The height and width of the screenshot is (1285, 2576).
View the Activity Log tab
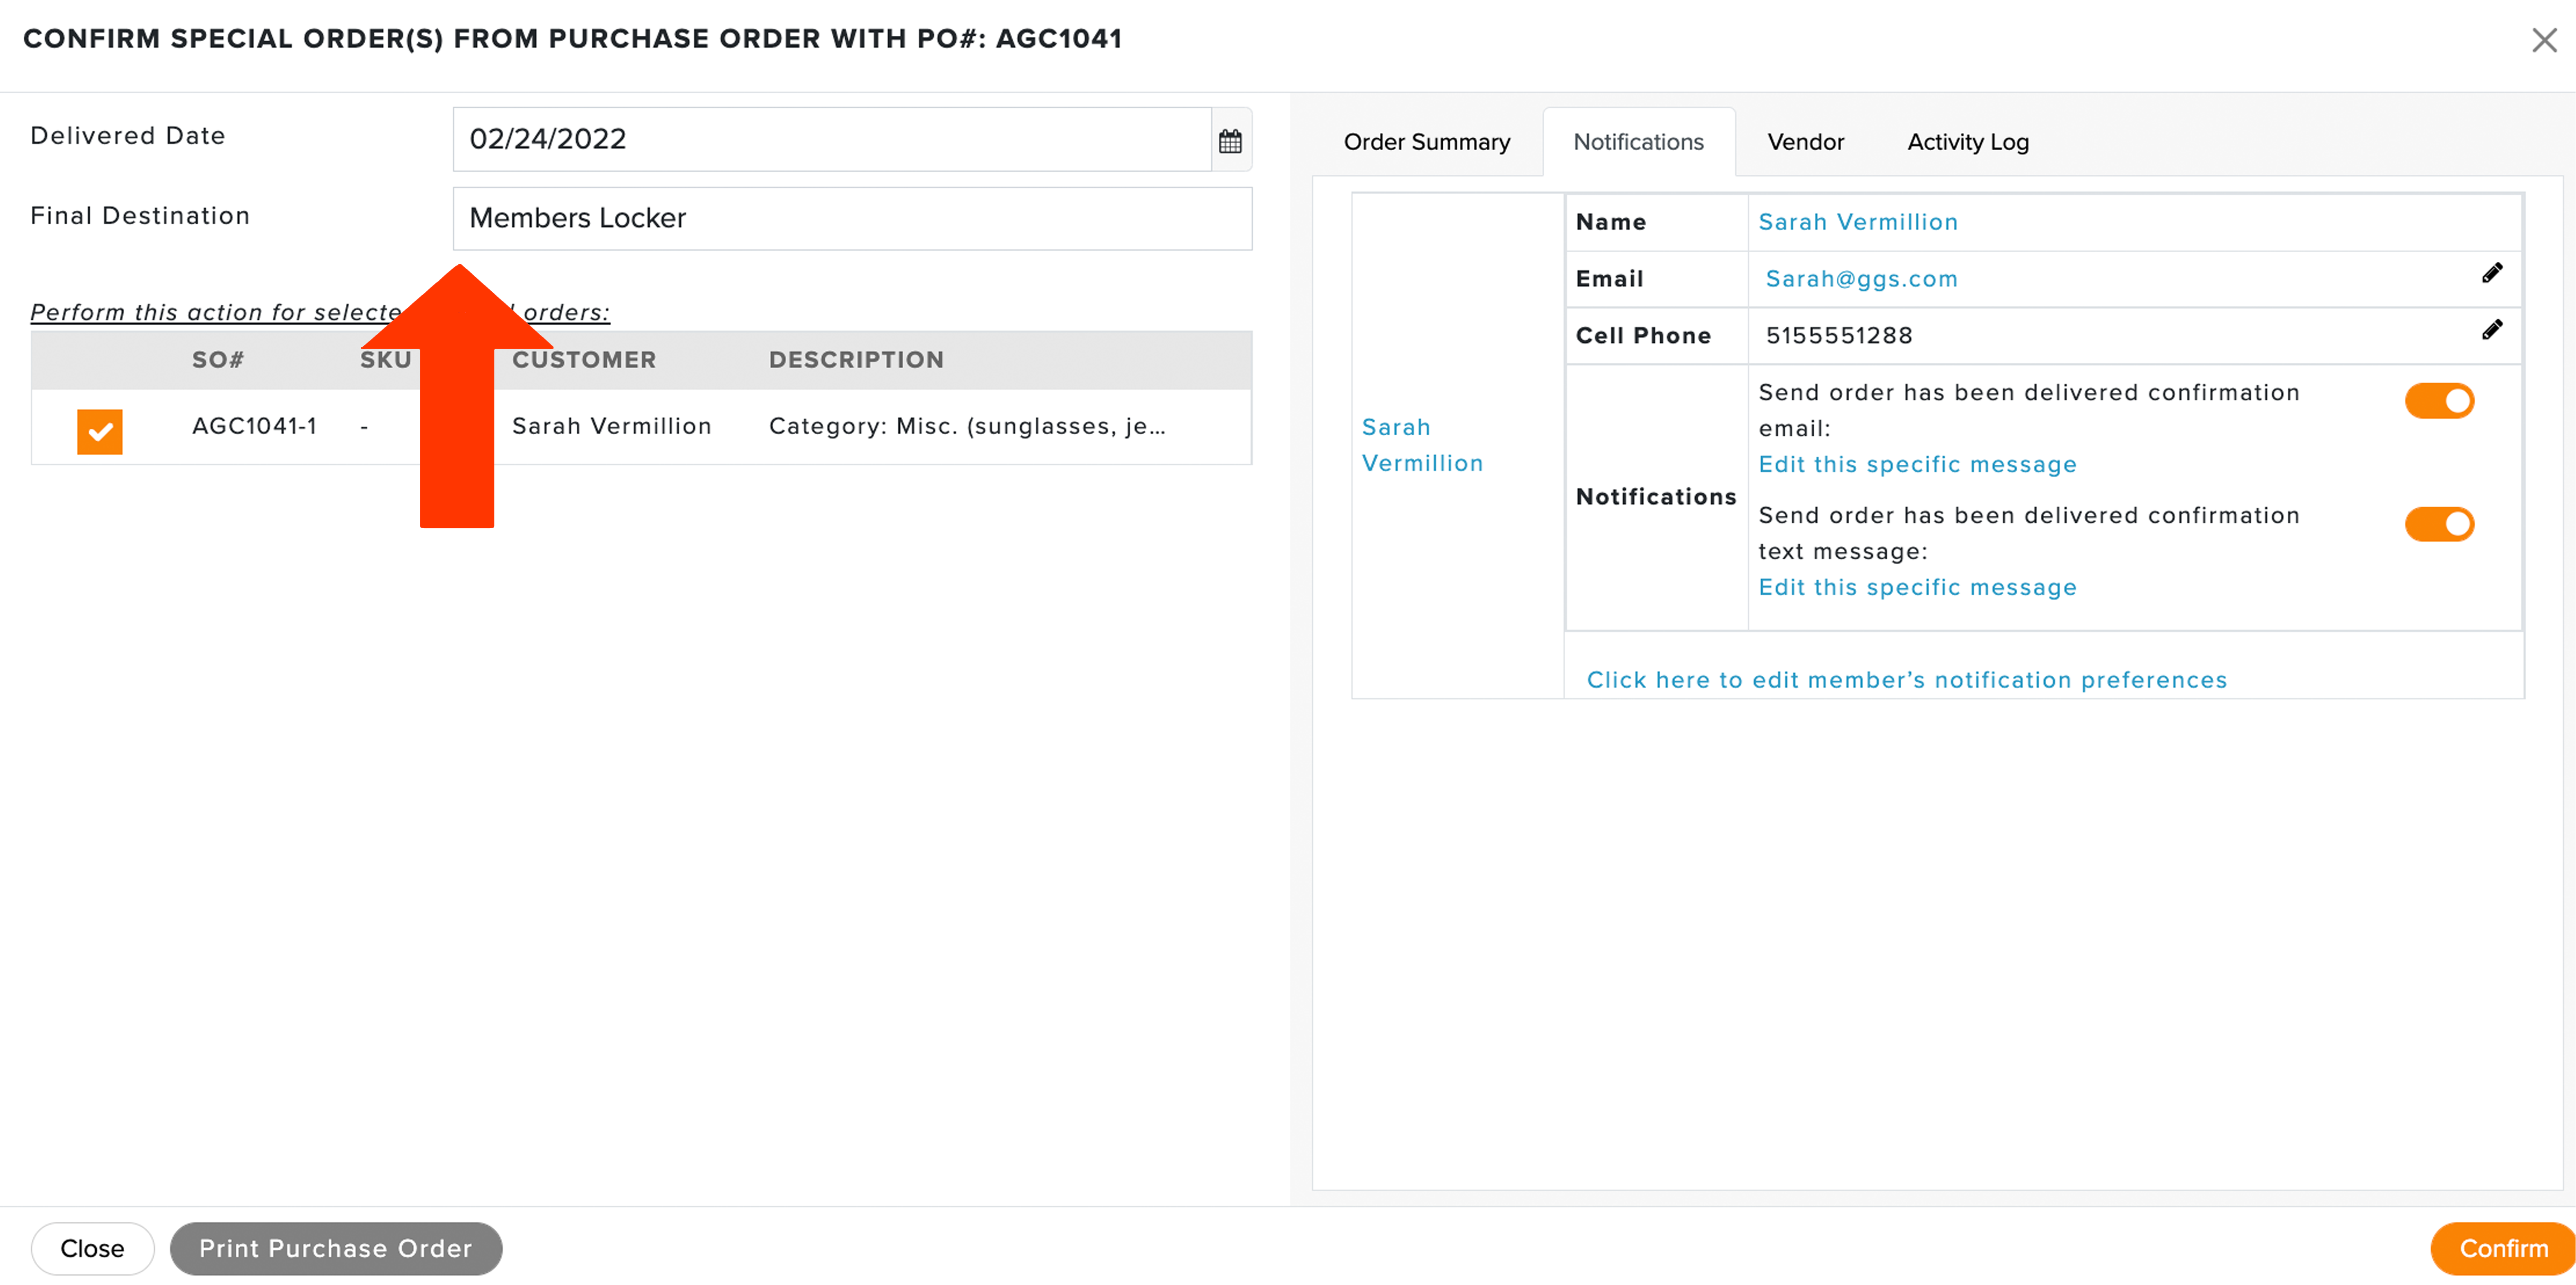point(1967,142)
